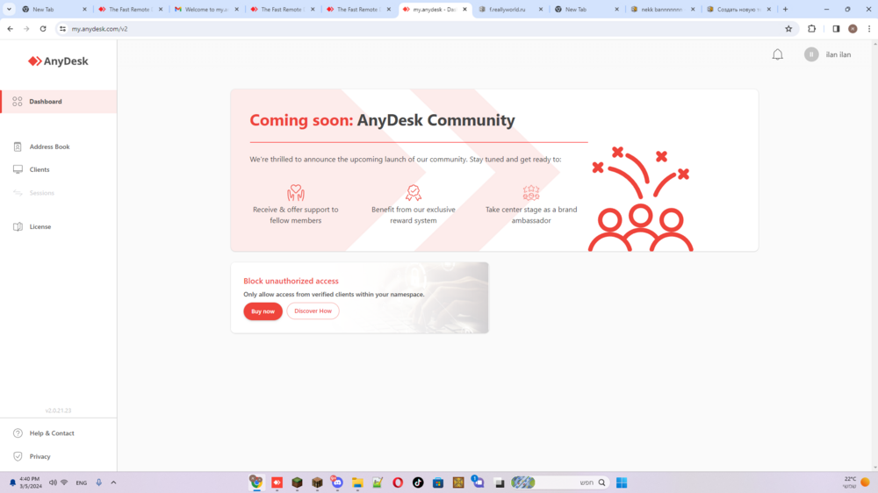Open Address Book from the sidebar
Viewport: 878px width, 493px height.
pos(58,146)
